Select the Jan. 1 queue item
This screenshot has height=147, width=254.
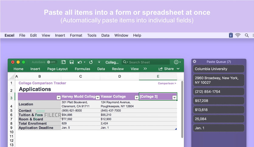(x=219, y=128)
